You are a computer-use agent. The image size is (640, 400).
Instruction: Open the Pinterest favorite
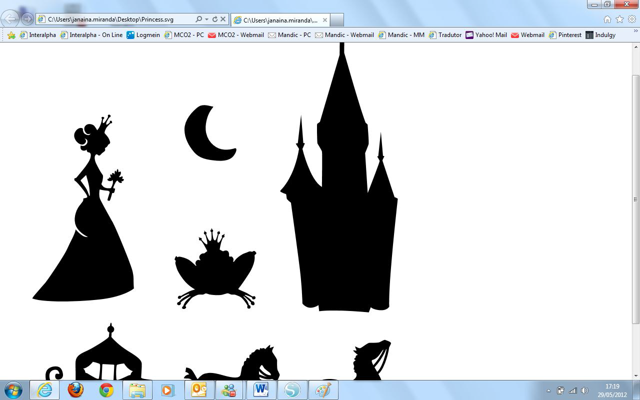[x=565, y=35]
